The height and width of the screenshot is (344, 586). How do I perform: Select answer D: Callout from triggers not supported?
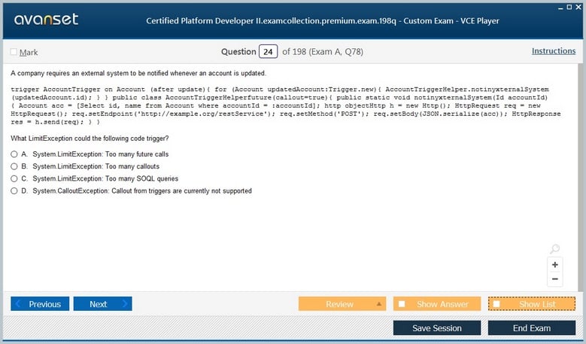(14, 191)
